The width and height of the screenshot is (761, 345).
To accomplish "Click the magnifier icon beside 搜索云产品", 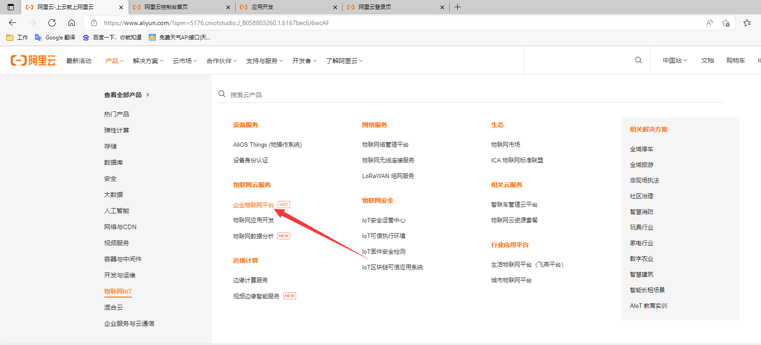I will click(x=222, y=94).
